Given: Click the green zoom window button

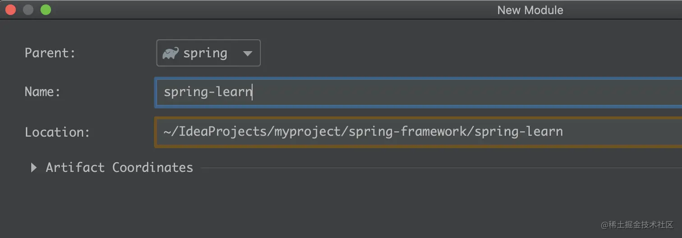Looking at the screenshot, I should coord(46,9).
